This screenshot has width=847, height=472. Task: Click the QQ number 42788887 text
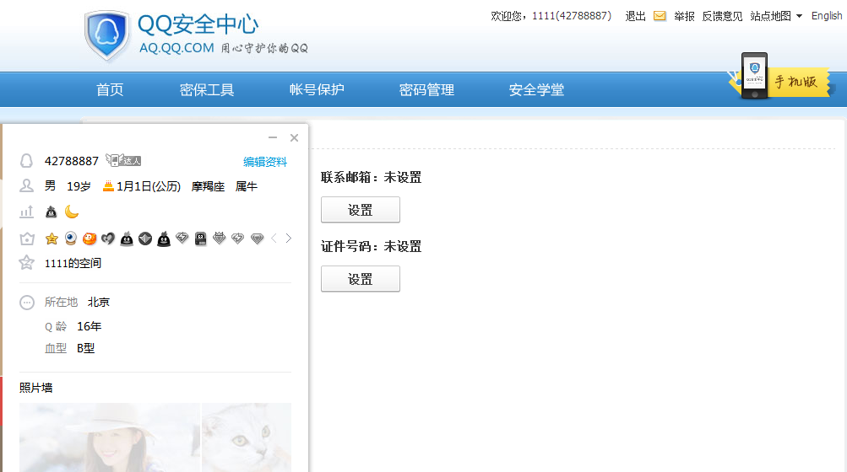tap(71, 161)
